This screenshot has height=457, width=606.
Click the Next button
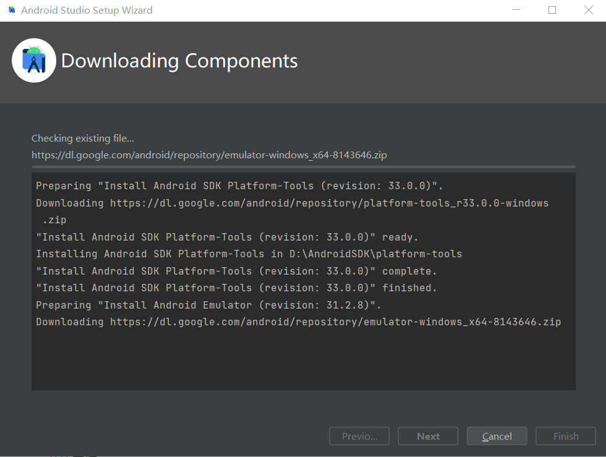(428, 436)
